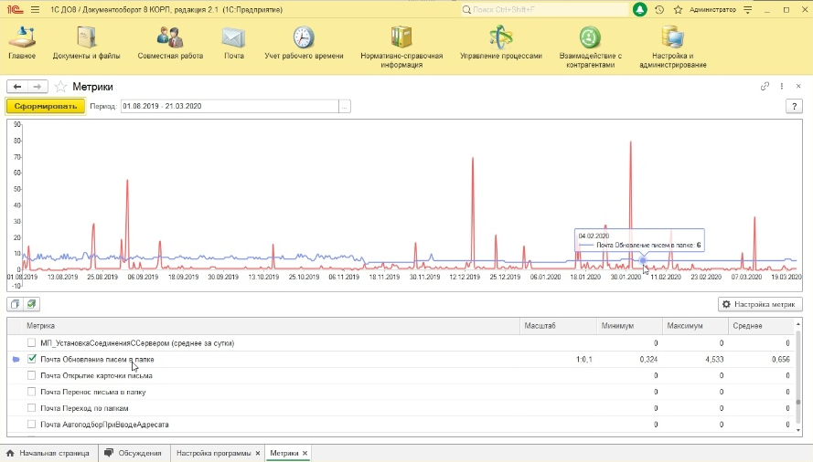Open period selection ellipsis button
The width and height of the screenshot is (813, 462).
[x=345, y=106]
